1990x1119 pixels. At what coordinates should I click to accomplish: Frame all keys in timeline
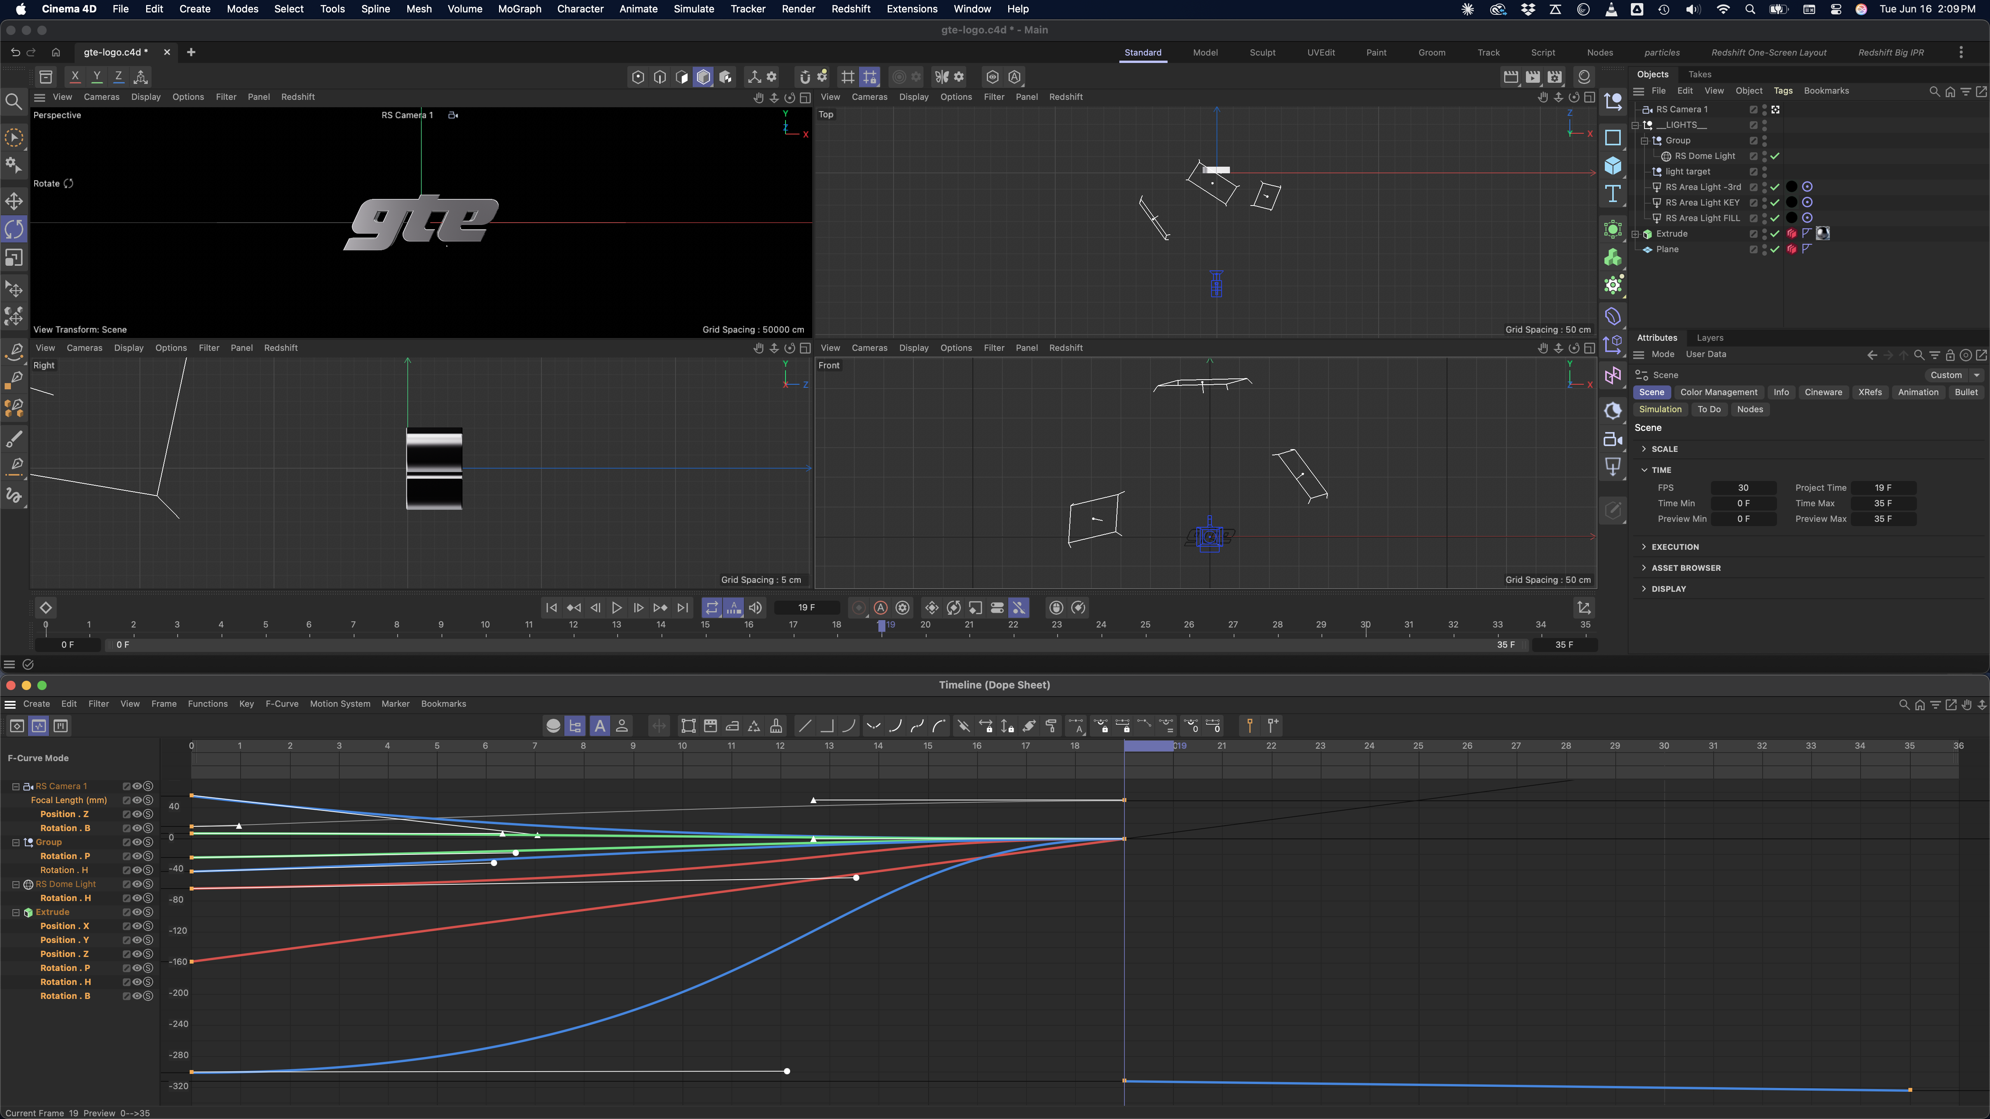pos(688,726)
